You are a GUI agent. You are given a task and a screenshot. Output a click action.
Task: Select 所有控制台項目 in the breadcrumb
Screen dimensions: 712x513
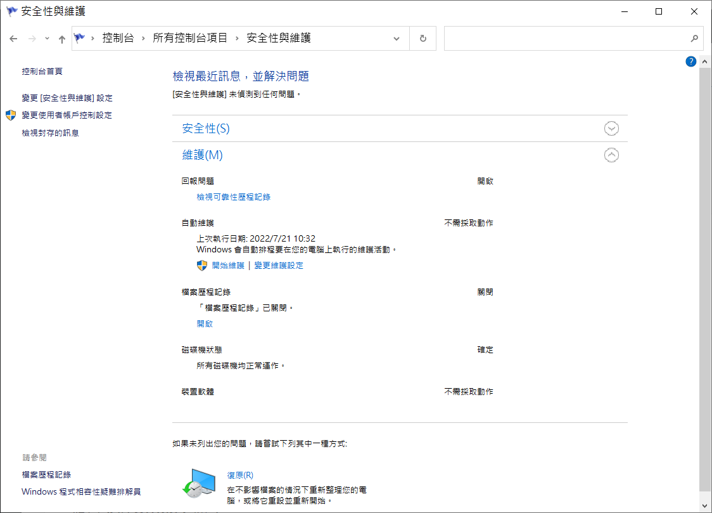190,38
